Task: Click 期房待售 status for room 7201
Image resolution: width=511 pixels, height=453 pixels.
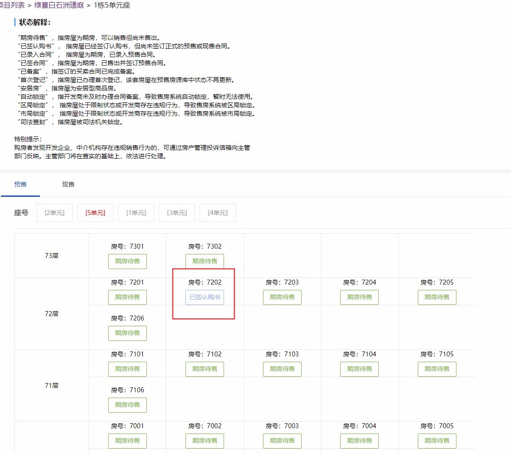Action: tap(127, 297)
